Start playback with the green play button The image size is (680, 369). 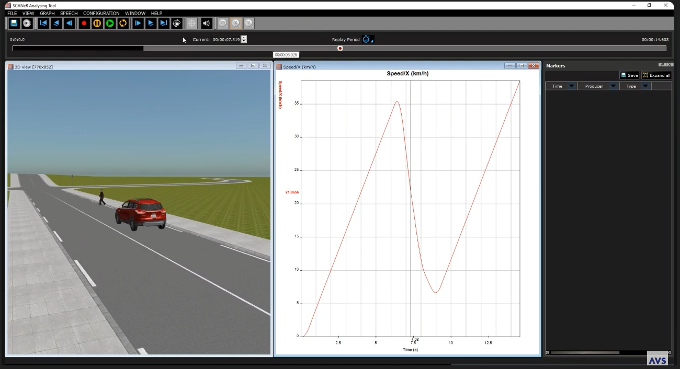[x=110, y=24]
